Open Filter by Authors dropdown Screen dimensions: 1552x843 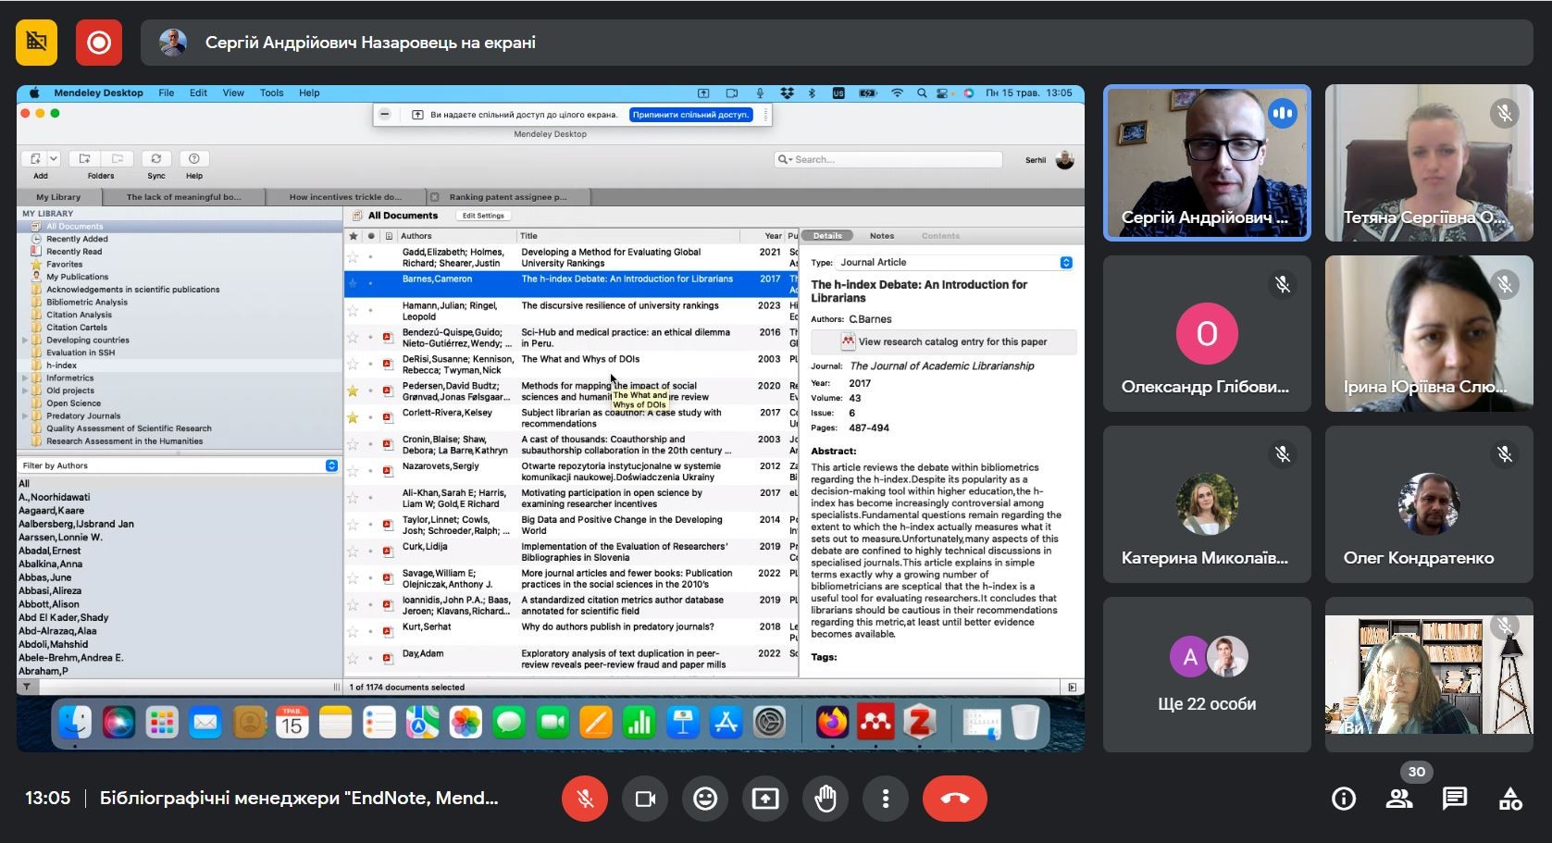pos(331,465)
